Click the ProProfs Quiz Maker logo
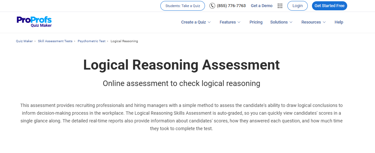This screenshot has width=375, height=153. pyautogui.click(x=34, y=22)
